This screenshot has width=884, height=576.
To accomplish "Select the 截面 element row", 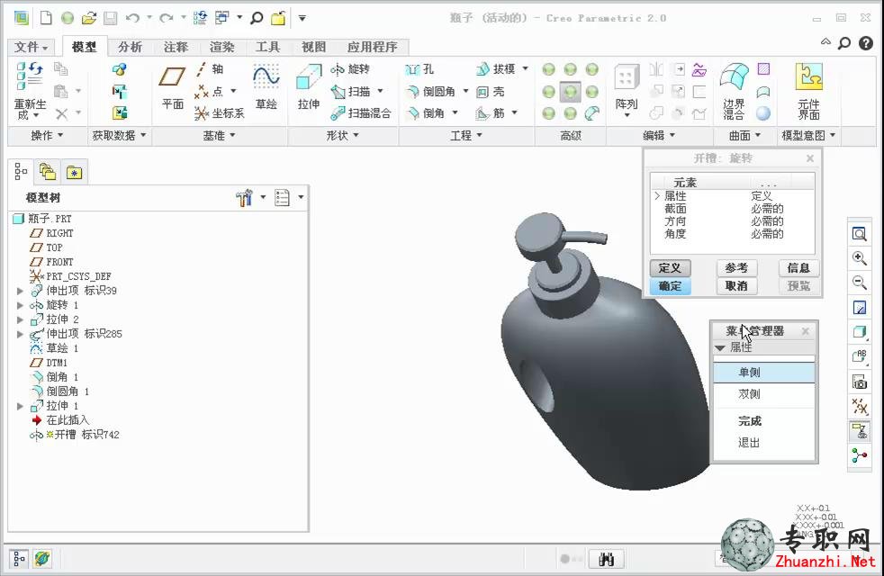I will coord(733,209).
